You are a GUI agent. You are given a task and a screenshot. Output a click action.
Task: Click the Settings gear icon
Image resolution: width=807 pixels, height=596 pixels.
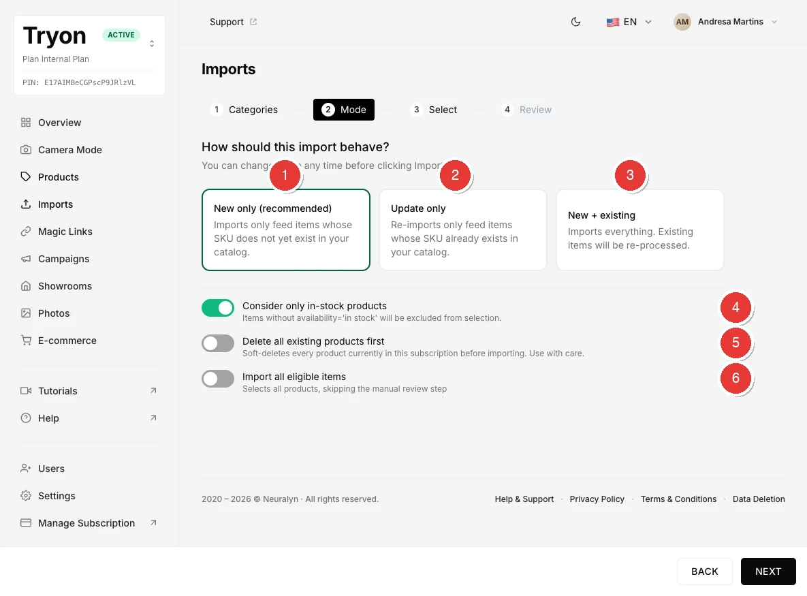[26, 496]
